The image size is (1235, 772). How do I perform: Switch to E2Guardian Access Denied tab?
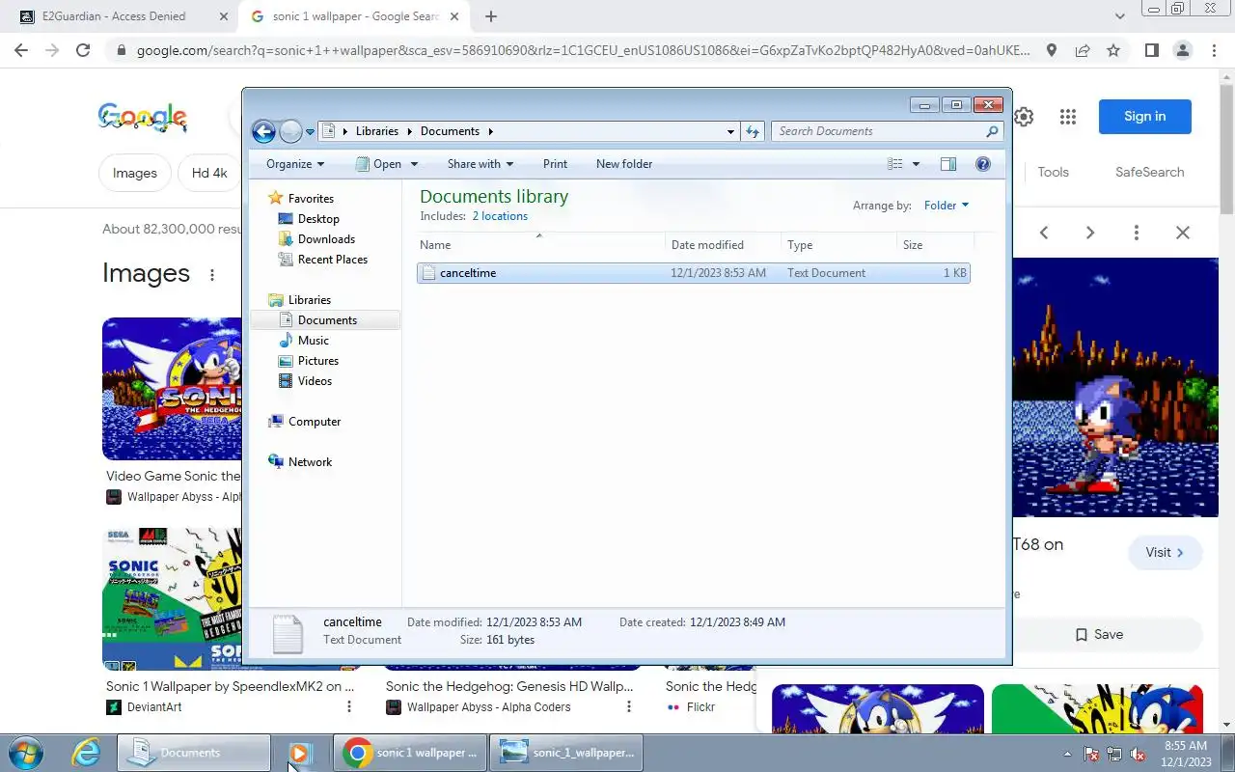(x=123, y=16)
